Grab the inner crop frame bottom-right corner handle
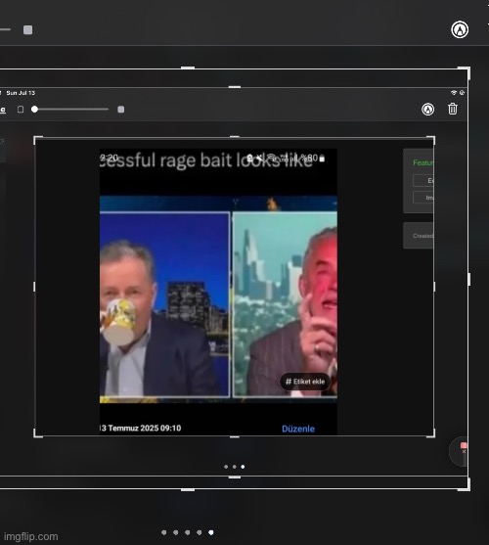This screenshot has height=545, width=489. [x=431, y=434]
